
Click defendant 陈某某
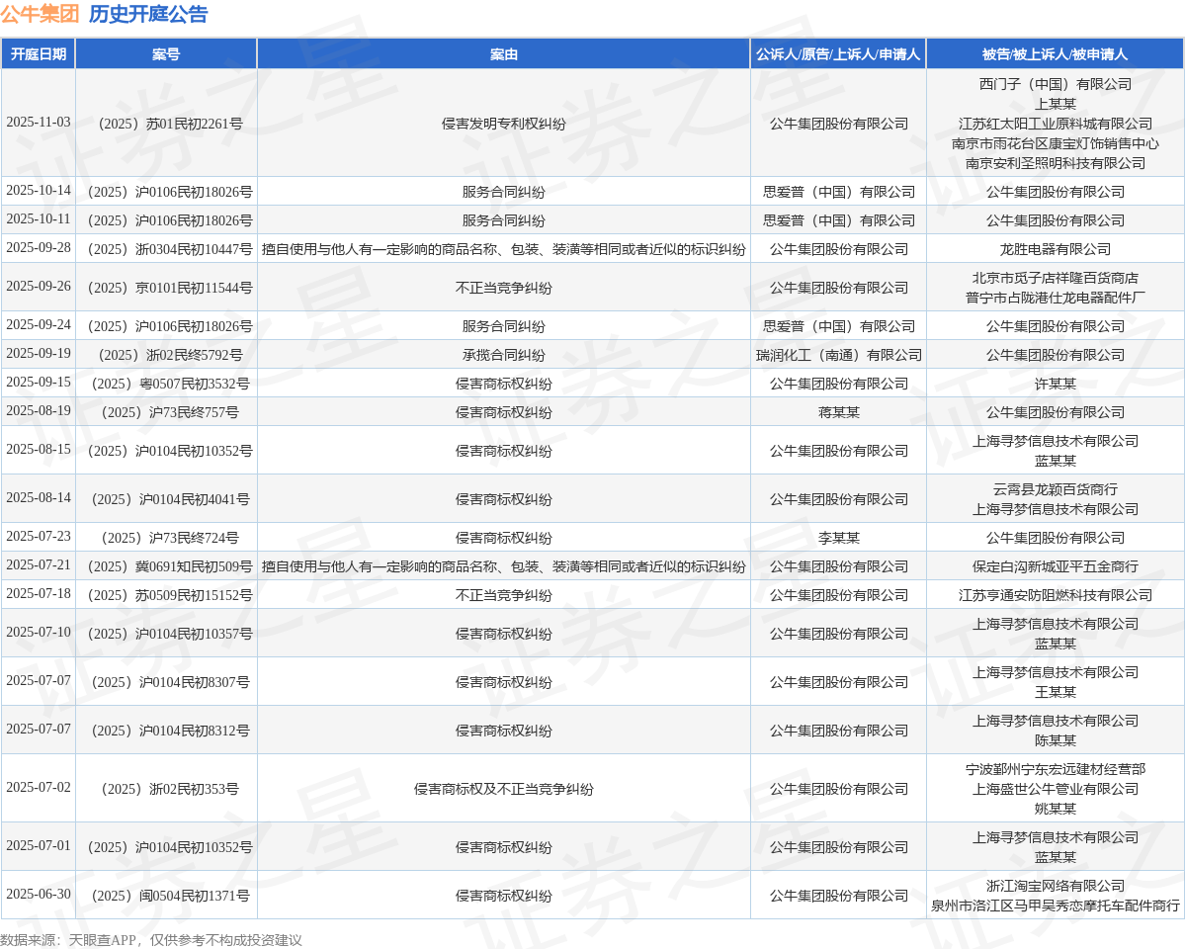click(x=1055, y=740)
